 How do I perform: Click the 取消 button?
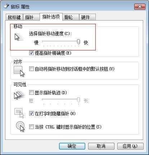pos(101,146)
